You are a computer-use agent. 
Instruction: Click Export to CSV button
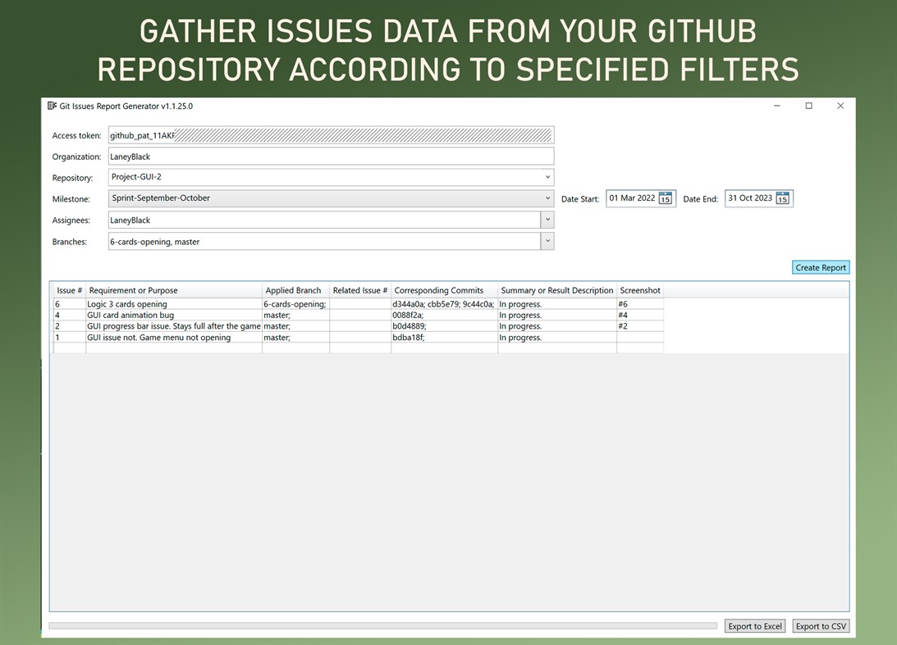[x=821, y=626]
